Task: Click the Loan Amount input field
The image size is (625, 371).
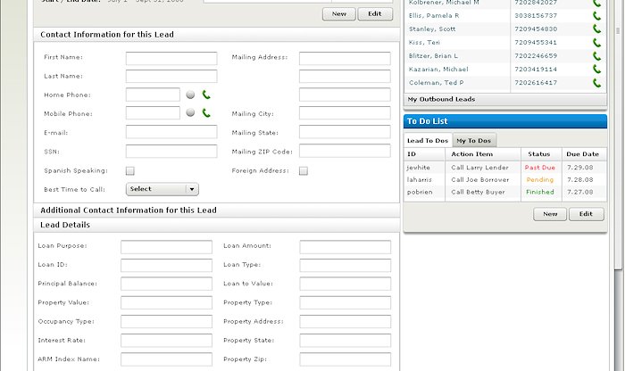Action: tap(346, 247)
